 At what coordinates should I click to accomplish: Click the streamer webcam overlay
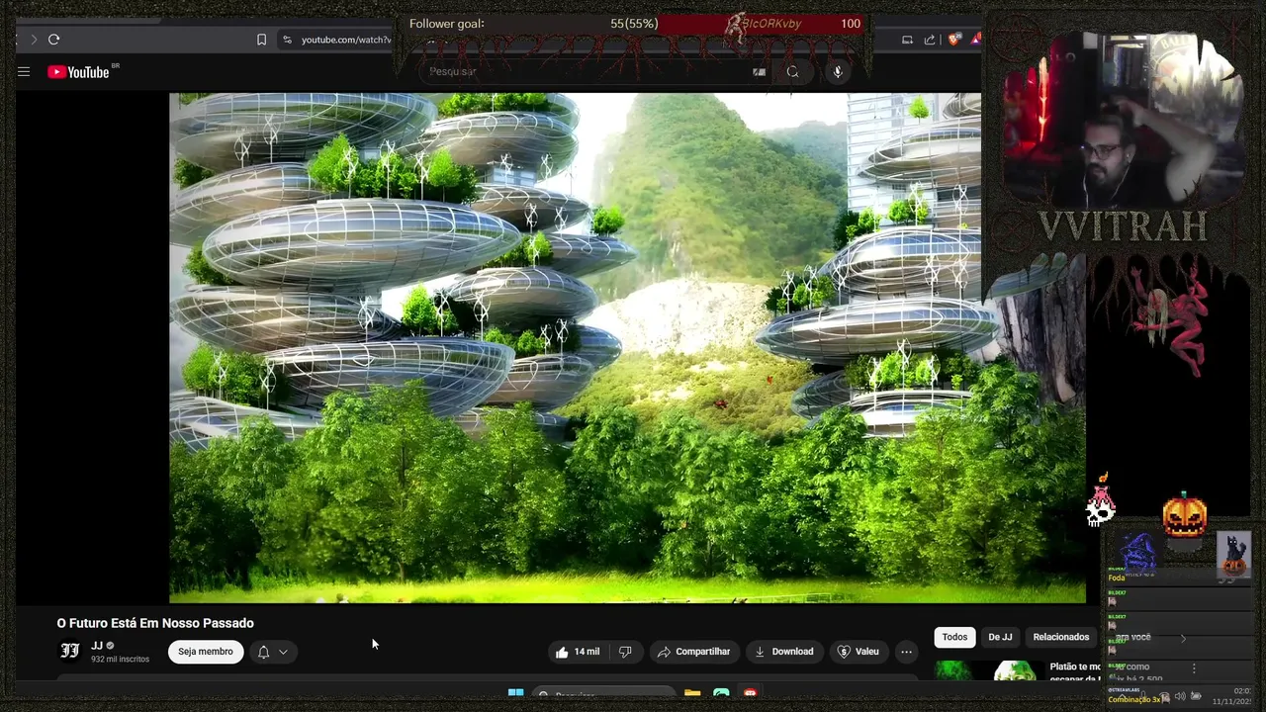(1122, 119)
